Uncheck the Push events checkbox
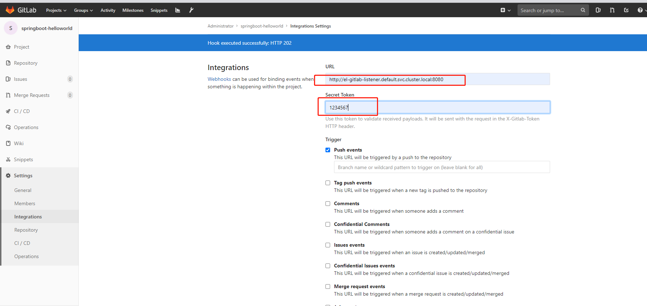 tap(328, 150)
